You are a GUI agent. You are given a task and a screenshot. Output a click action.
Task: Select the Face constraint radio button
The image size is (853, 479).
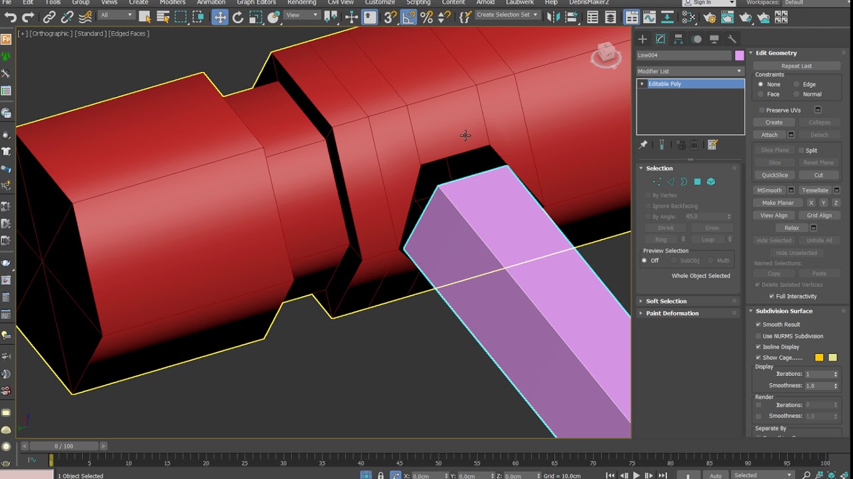[x=760, y=94]
